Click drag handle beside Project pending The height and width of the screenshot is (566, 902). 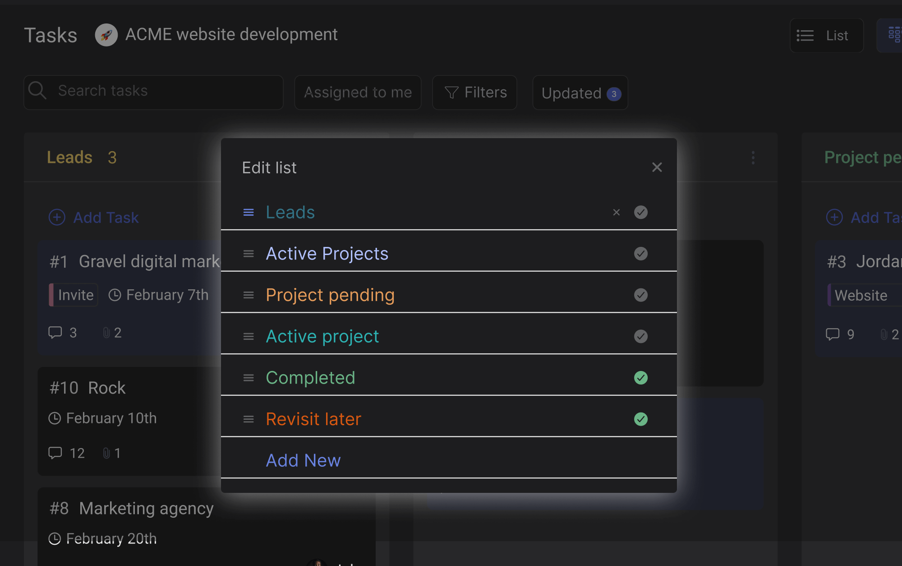coord(249,295)
